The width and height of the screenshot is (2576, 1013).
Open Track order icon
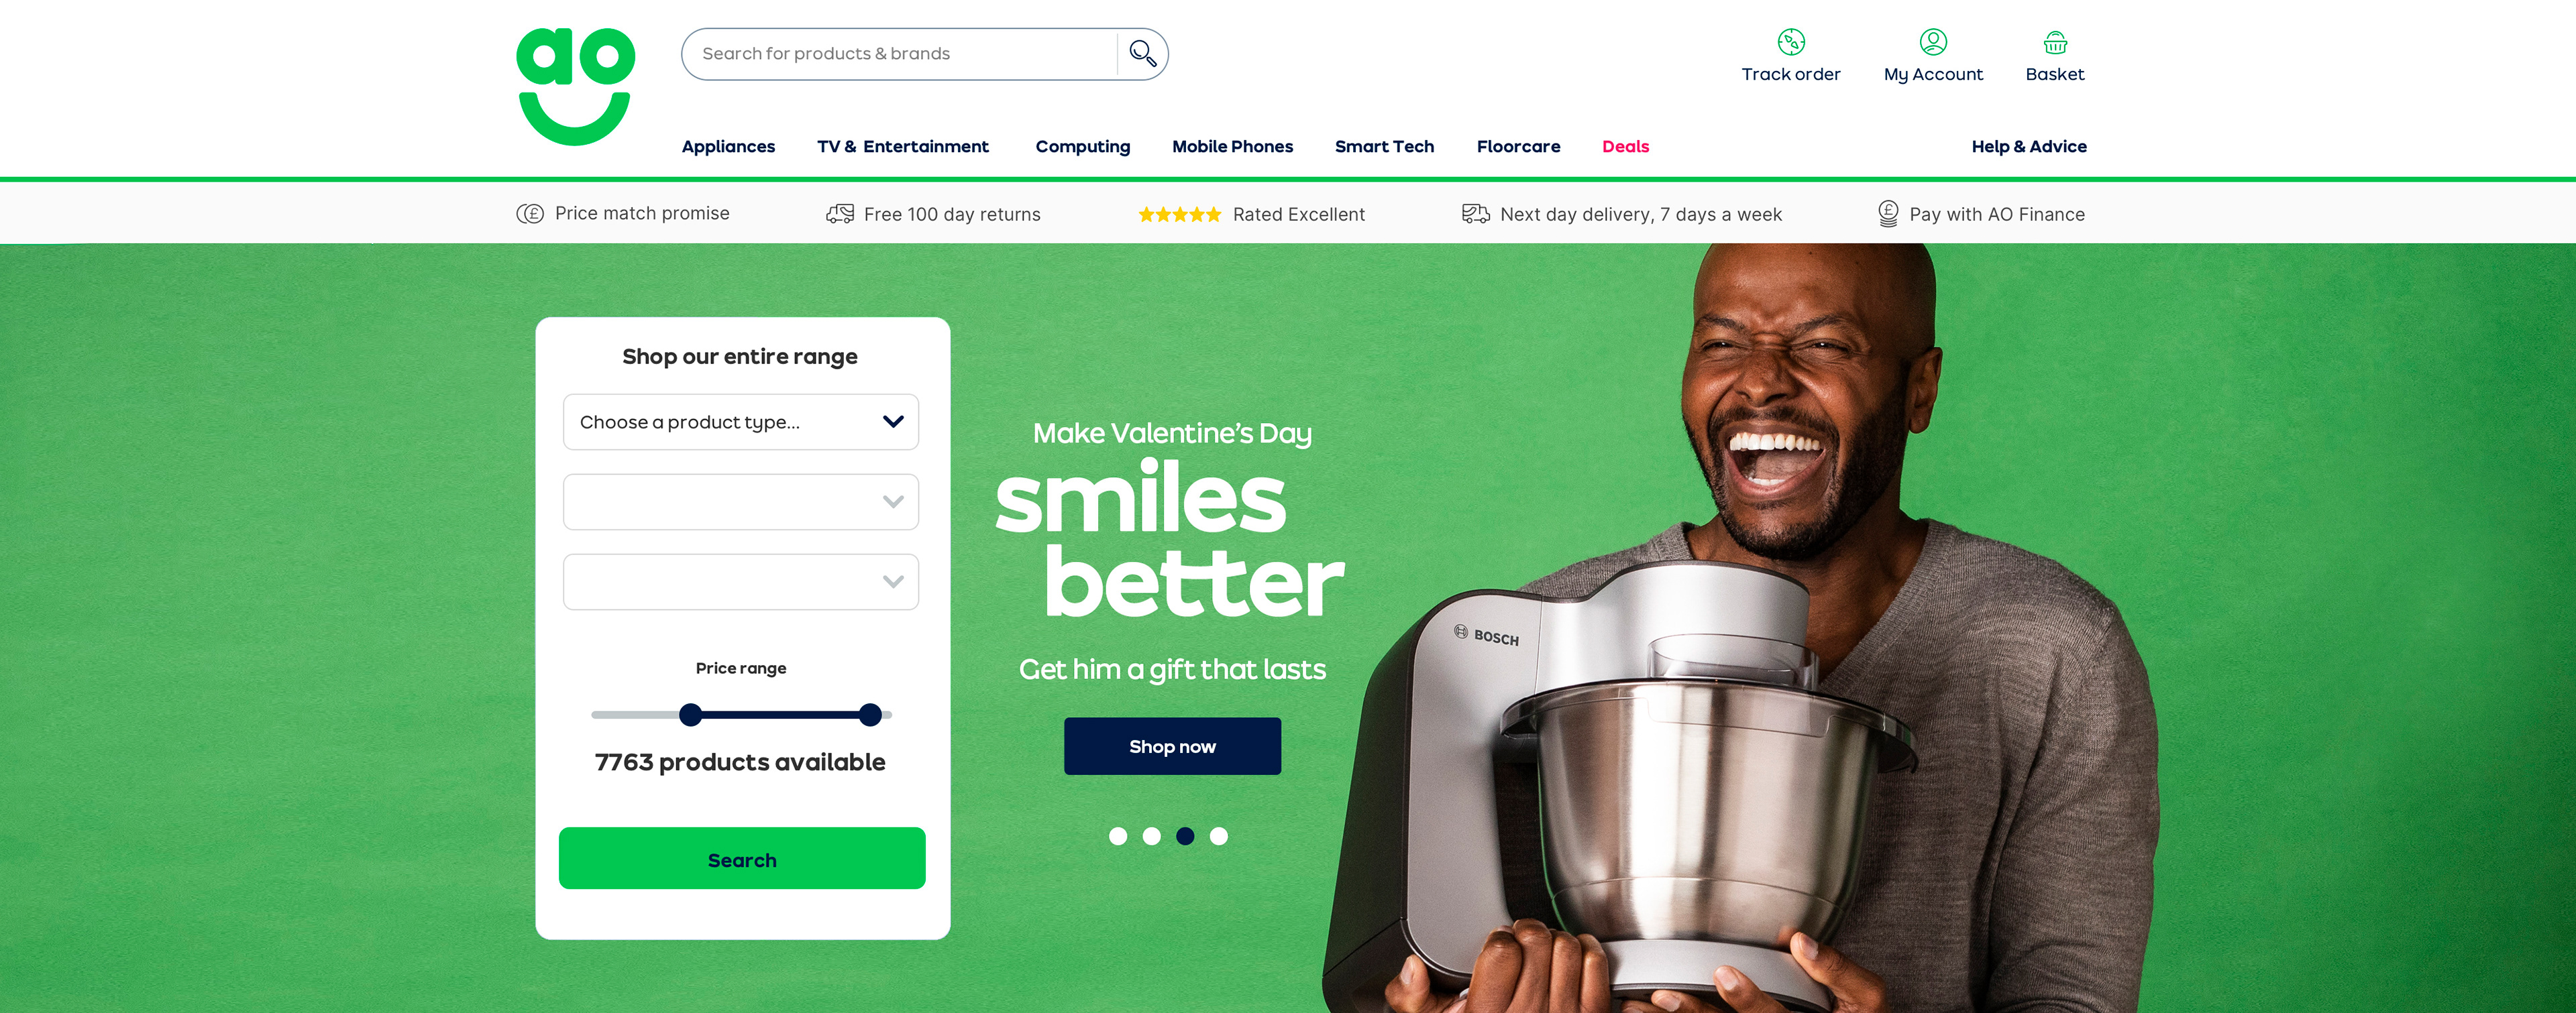(1790, 42)
